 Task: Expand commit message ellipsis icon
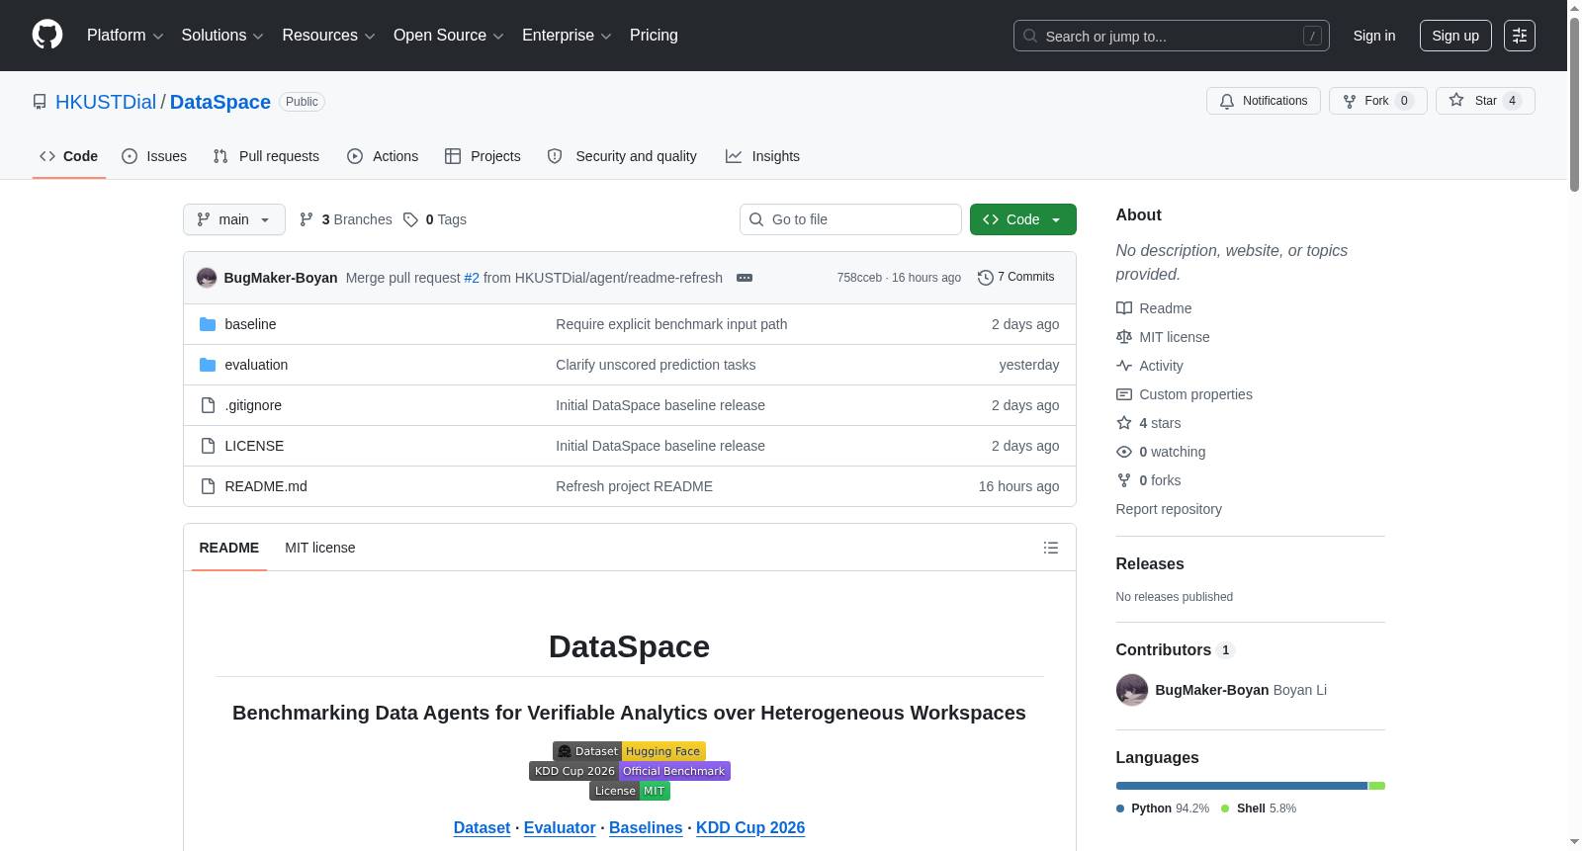point(745,278)
